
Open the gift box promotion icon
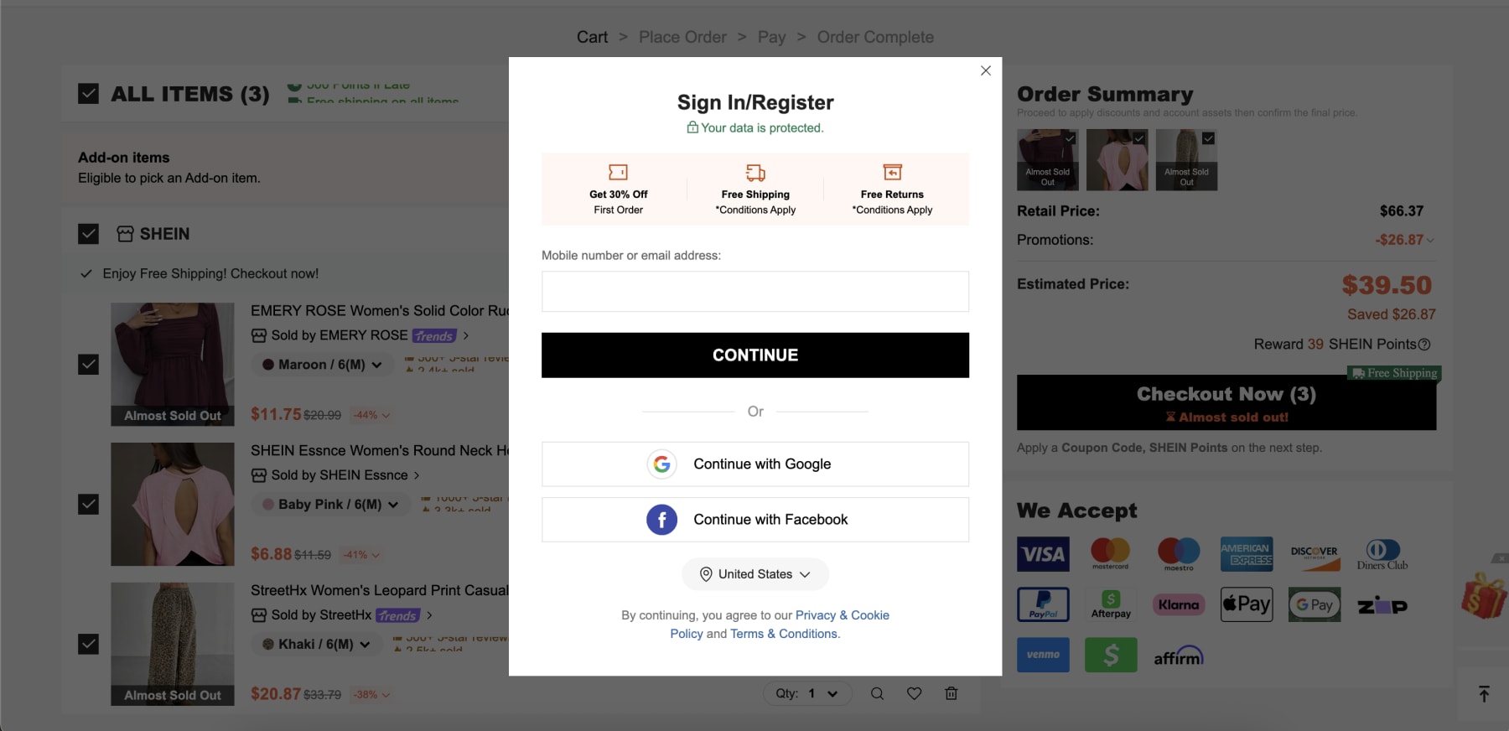[x=1483, y=596]
